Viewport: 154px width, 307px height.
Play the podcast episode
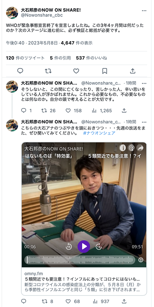84,246
